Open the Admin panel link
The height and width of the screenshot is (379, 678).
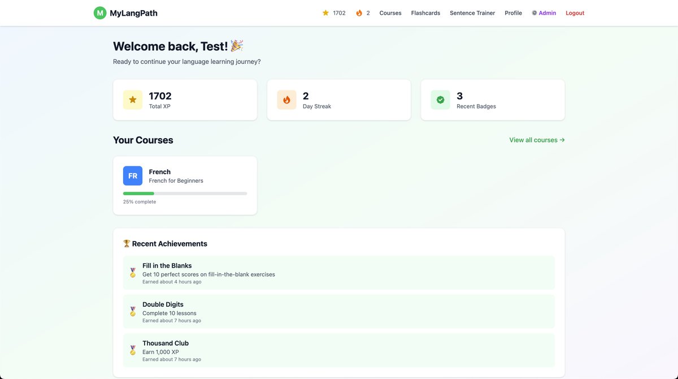pos(544,13)
